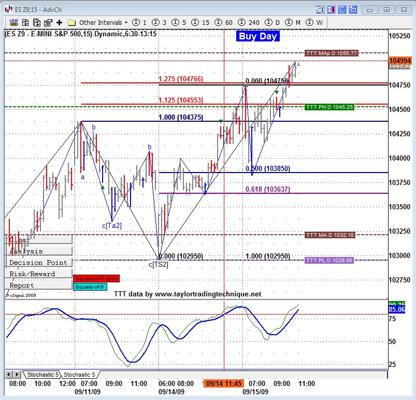
Task: Click the 1.125 (104553) Fibonacci label
Action: pyautogui.click(x=181, y=100)
